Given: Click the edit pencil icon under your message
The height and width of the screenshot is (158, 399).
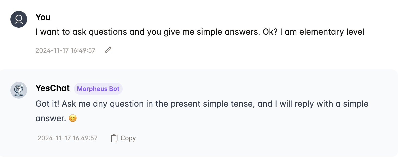Looking at the screenshot, I should [108, 51].
